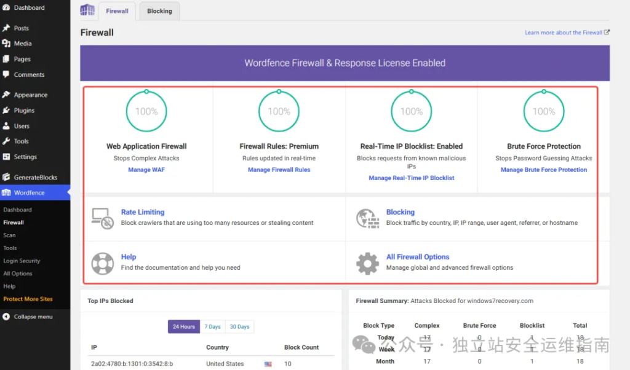Click the Appearance paintbrush icon

point(6,95)
